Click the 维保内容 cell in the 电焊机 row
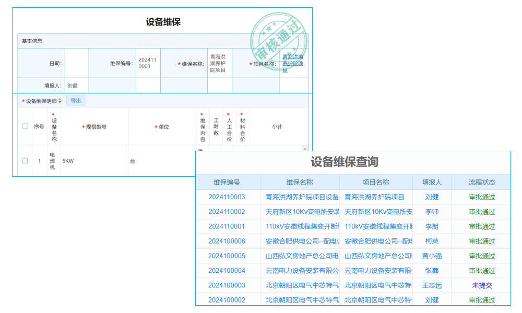Image resolution: width=522 pixels, height=313 pixels. click(x=201, y=150)
